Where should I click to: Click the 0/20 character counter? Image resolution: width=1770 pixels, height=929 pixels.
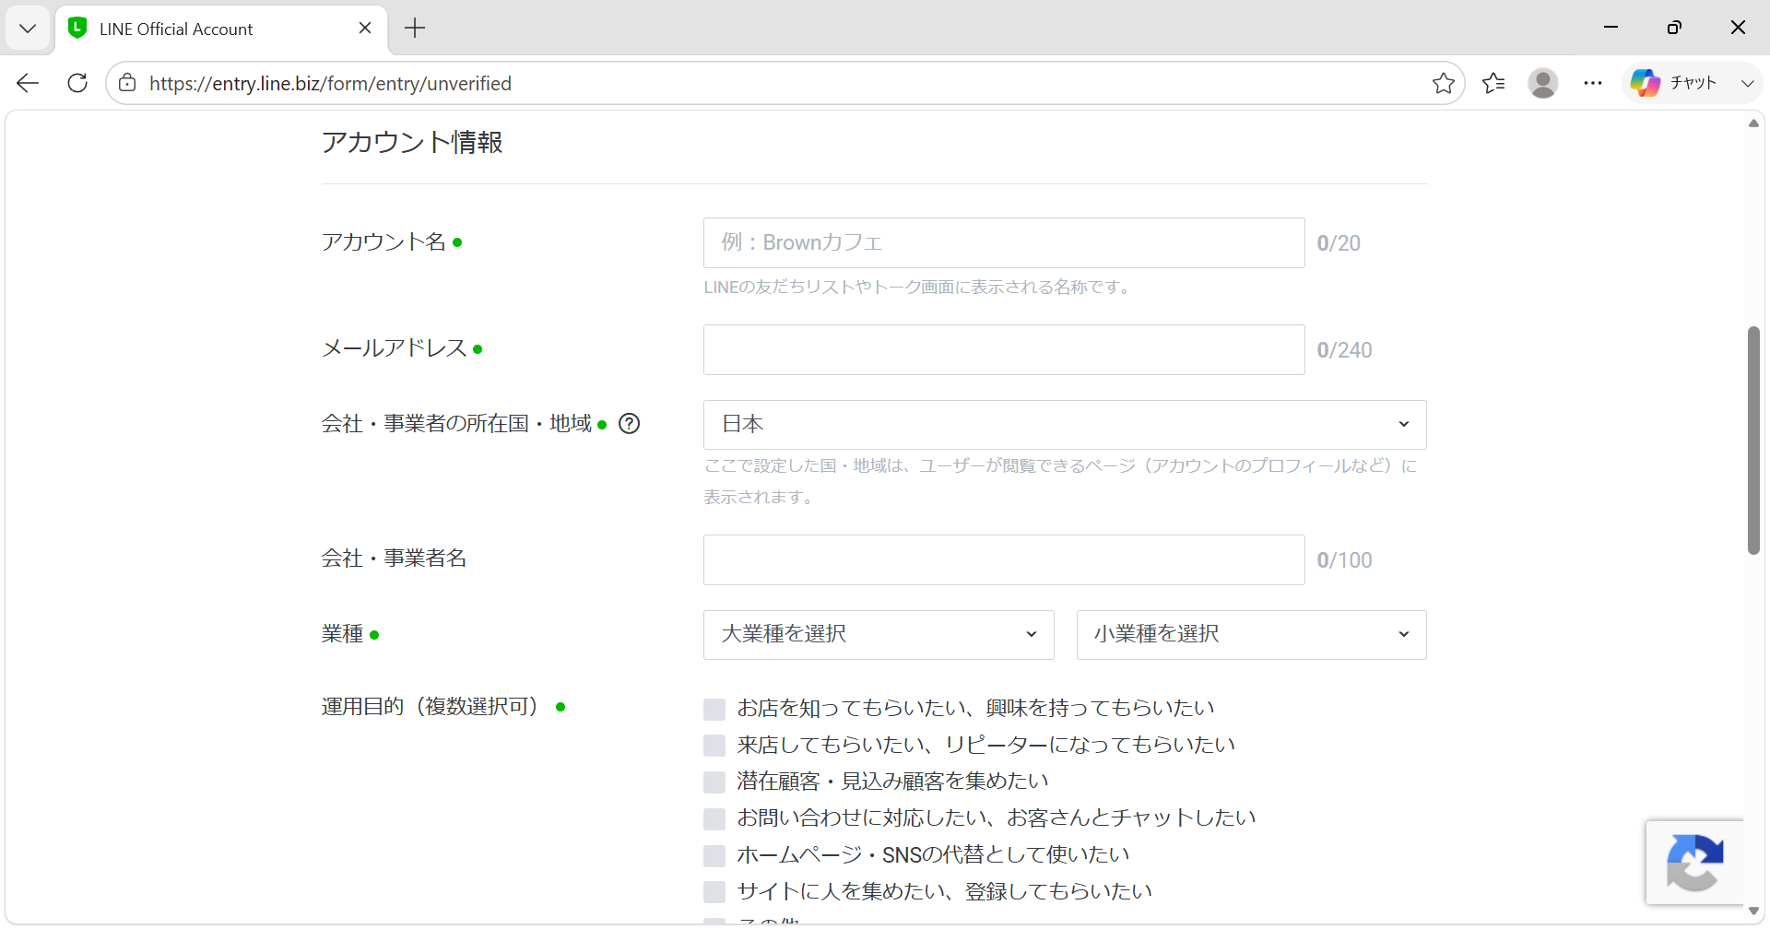pyautogui.click(x=1339, y=243)
